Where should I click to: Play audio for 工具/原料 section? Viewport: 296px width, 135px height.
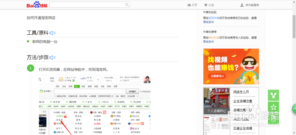click(52, 33)
